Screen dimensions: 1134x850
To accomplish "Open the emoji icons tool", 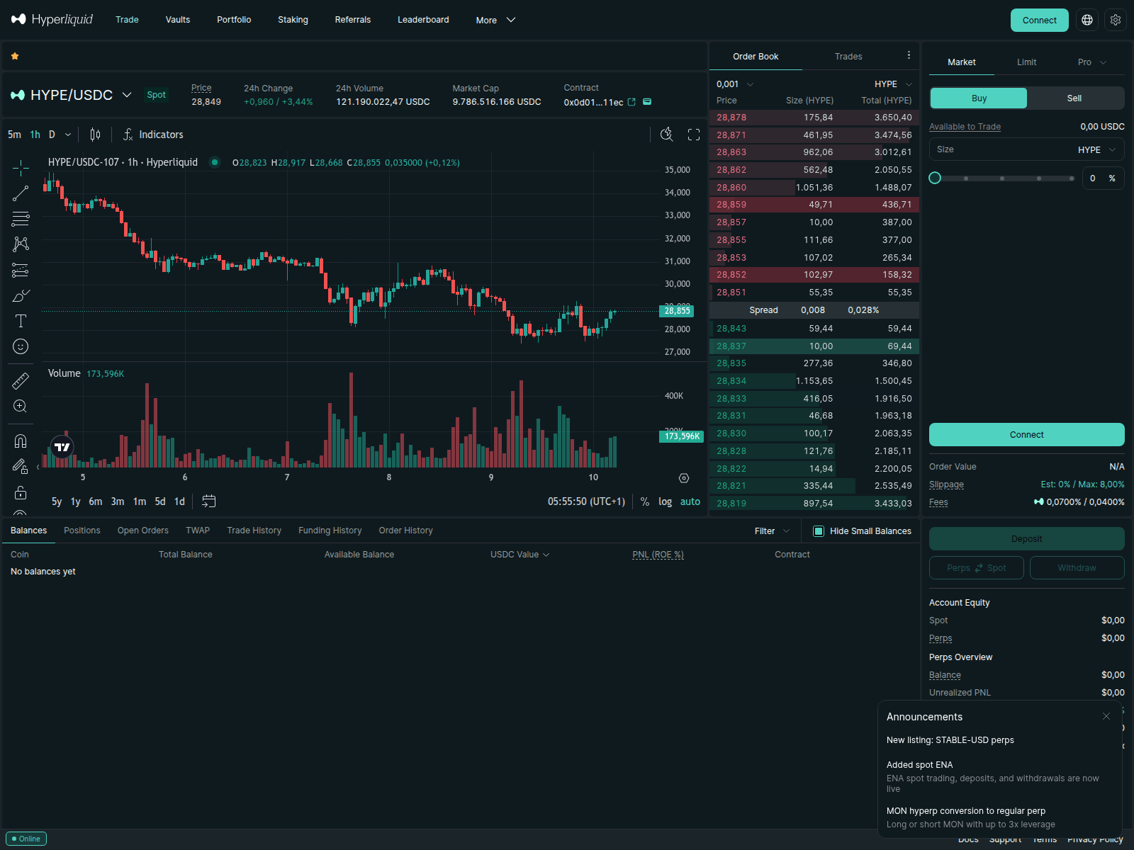I will pyautogui.click(x=21, y=346).
